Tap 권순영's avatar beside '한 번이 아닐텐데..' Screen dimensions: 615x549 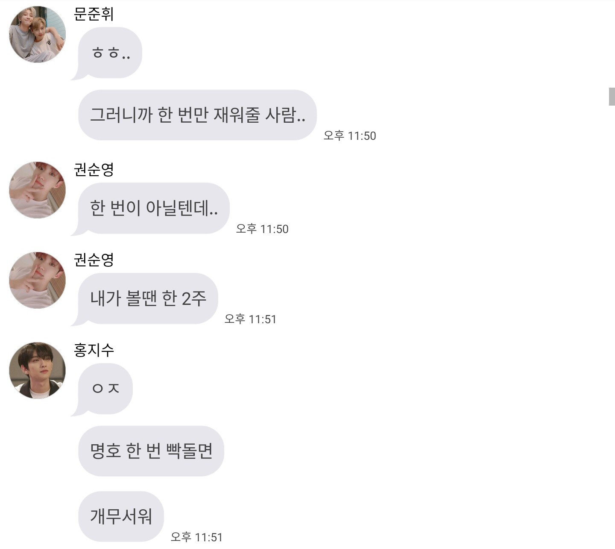pyautogui.click(x=38, y=190)
